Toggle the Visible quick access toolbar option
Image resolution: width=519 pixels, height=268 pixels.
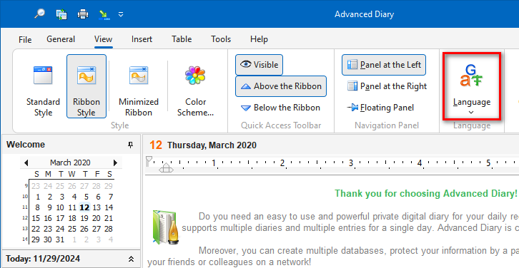click(259, 65)
